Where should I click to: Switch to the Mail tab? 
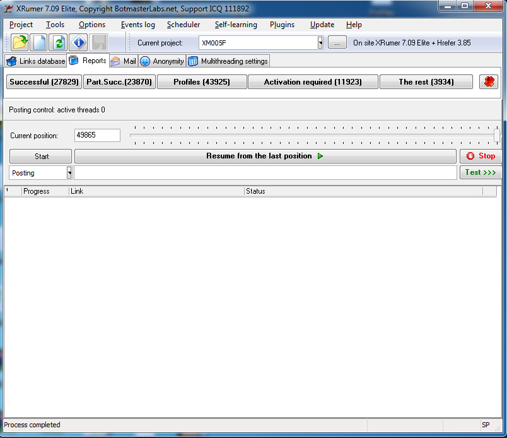click(124, 61)
